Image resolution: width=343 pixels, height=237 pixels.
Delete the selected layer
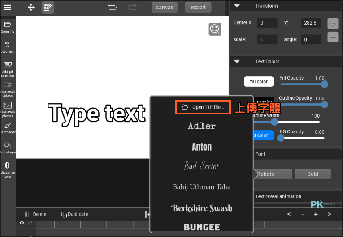click(35, 214)
